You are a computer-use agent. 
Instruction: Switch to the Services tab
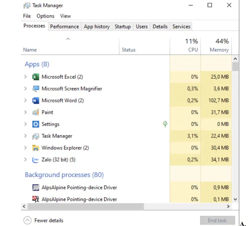coord(181,26)
